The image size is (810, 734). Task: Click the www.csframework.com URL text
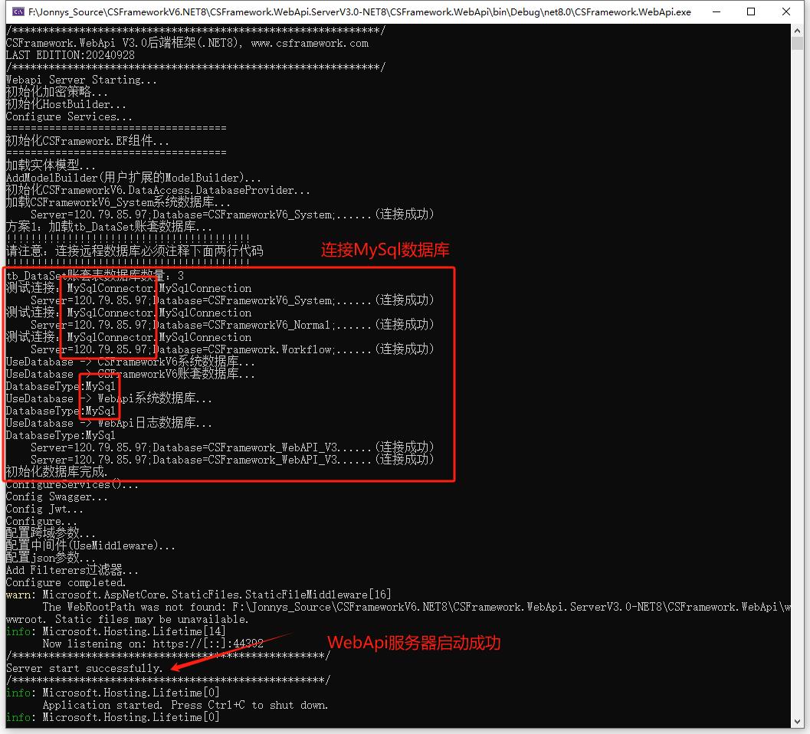310,43
